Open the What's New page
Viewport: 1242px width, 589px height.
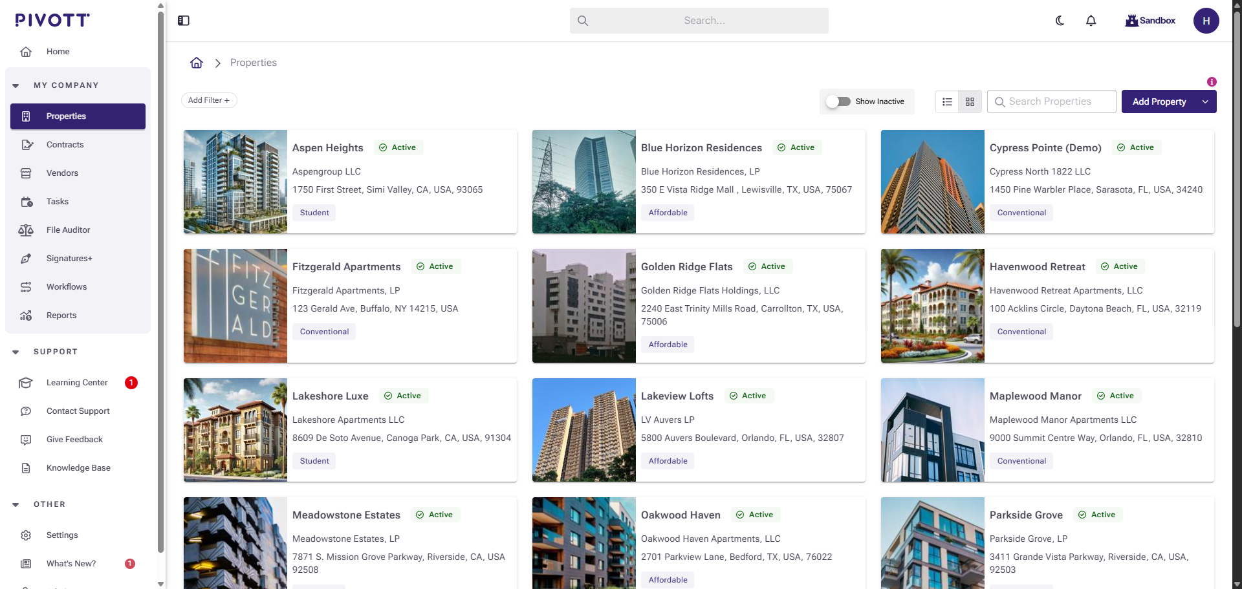coord(71,563)
